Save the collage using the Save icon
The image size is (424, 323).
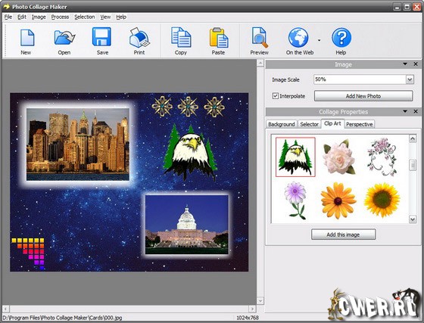click(101, 37)
